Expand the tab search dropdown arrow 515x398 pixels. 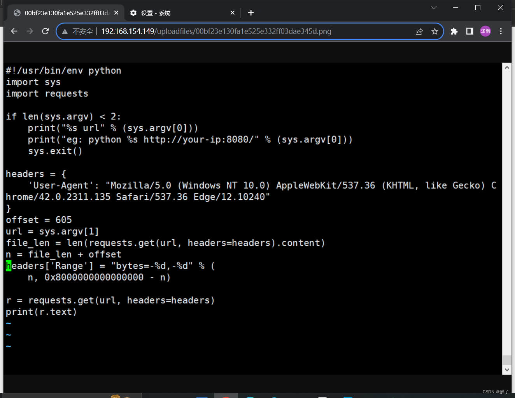pos(434,8)
